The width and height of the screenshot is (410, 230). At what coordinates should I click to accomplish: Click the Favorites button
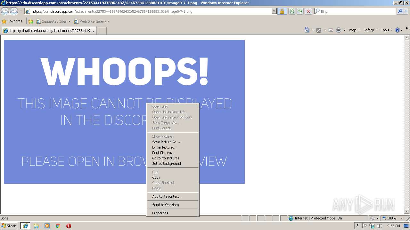click(x=12, y=21)
